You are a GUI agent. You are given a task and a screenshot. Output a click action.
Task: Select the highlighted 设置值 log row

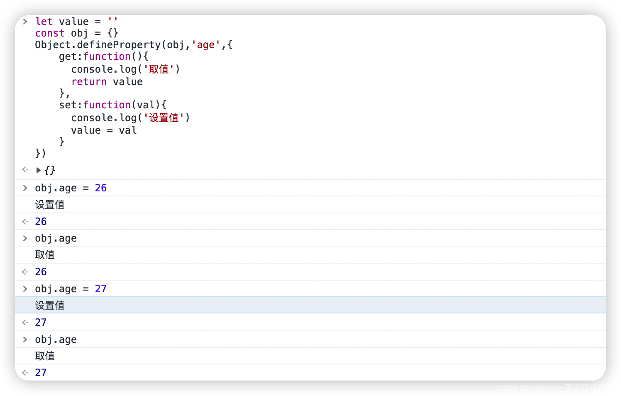[x=310, y=305]
